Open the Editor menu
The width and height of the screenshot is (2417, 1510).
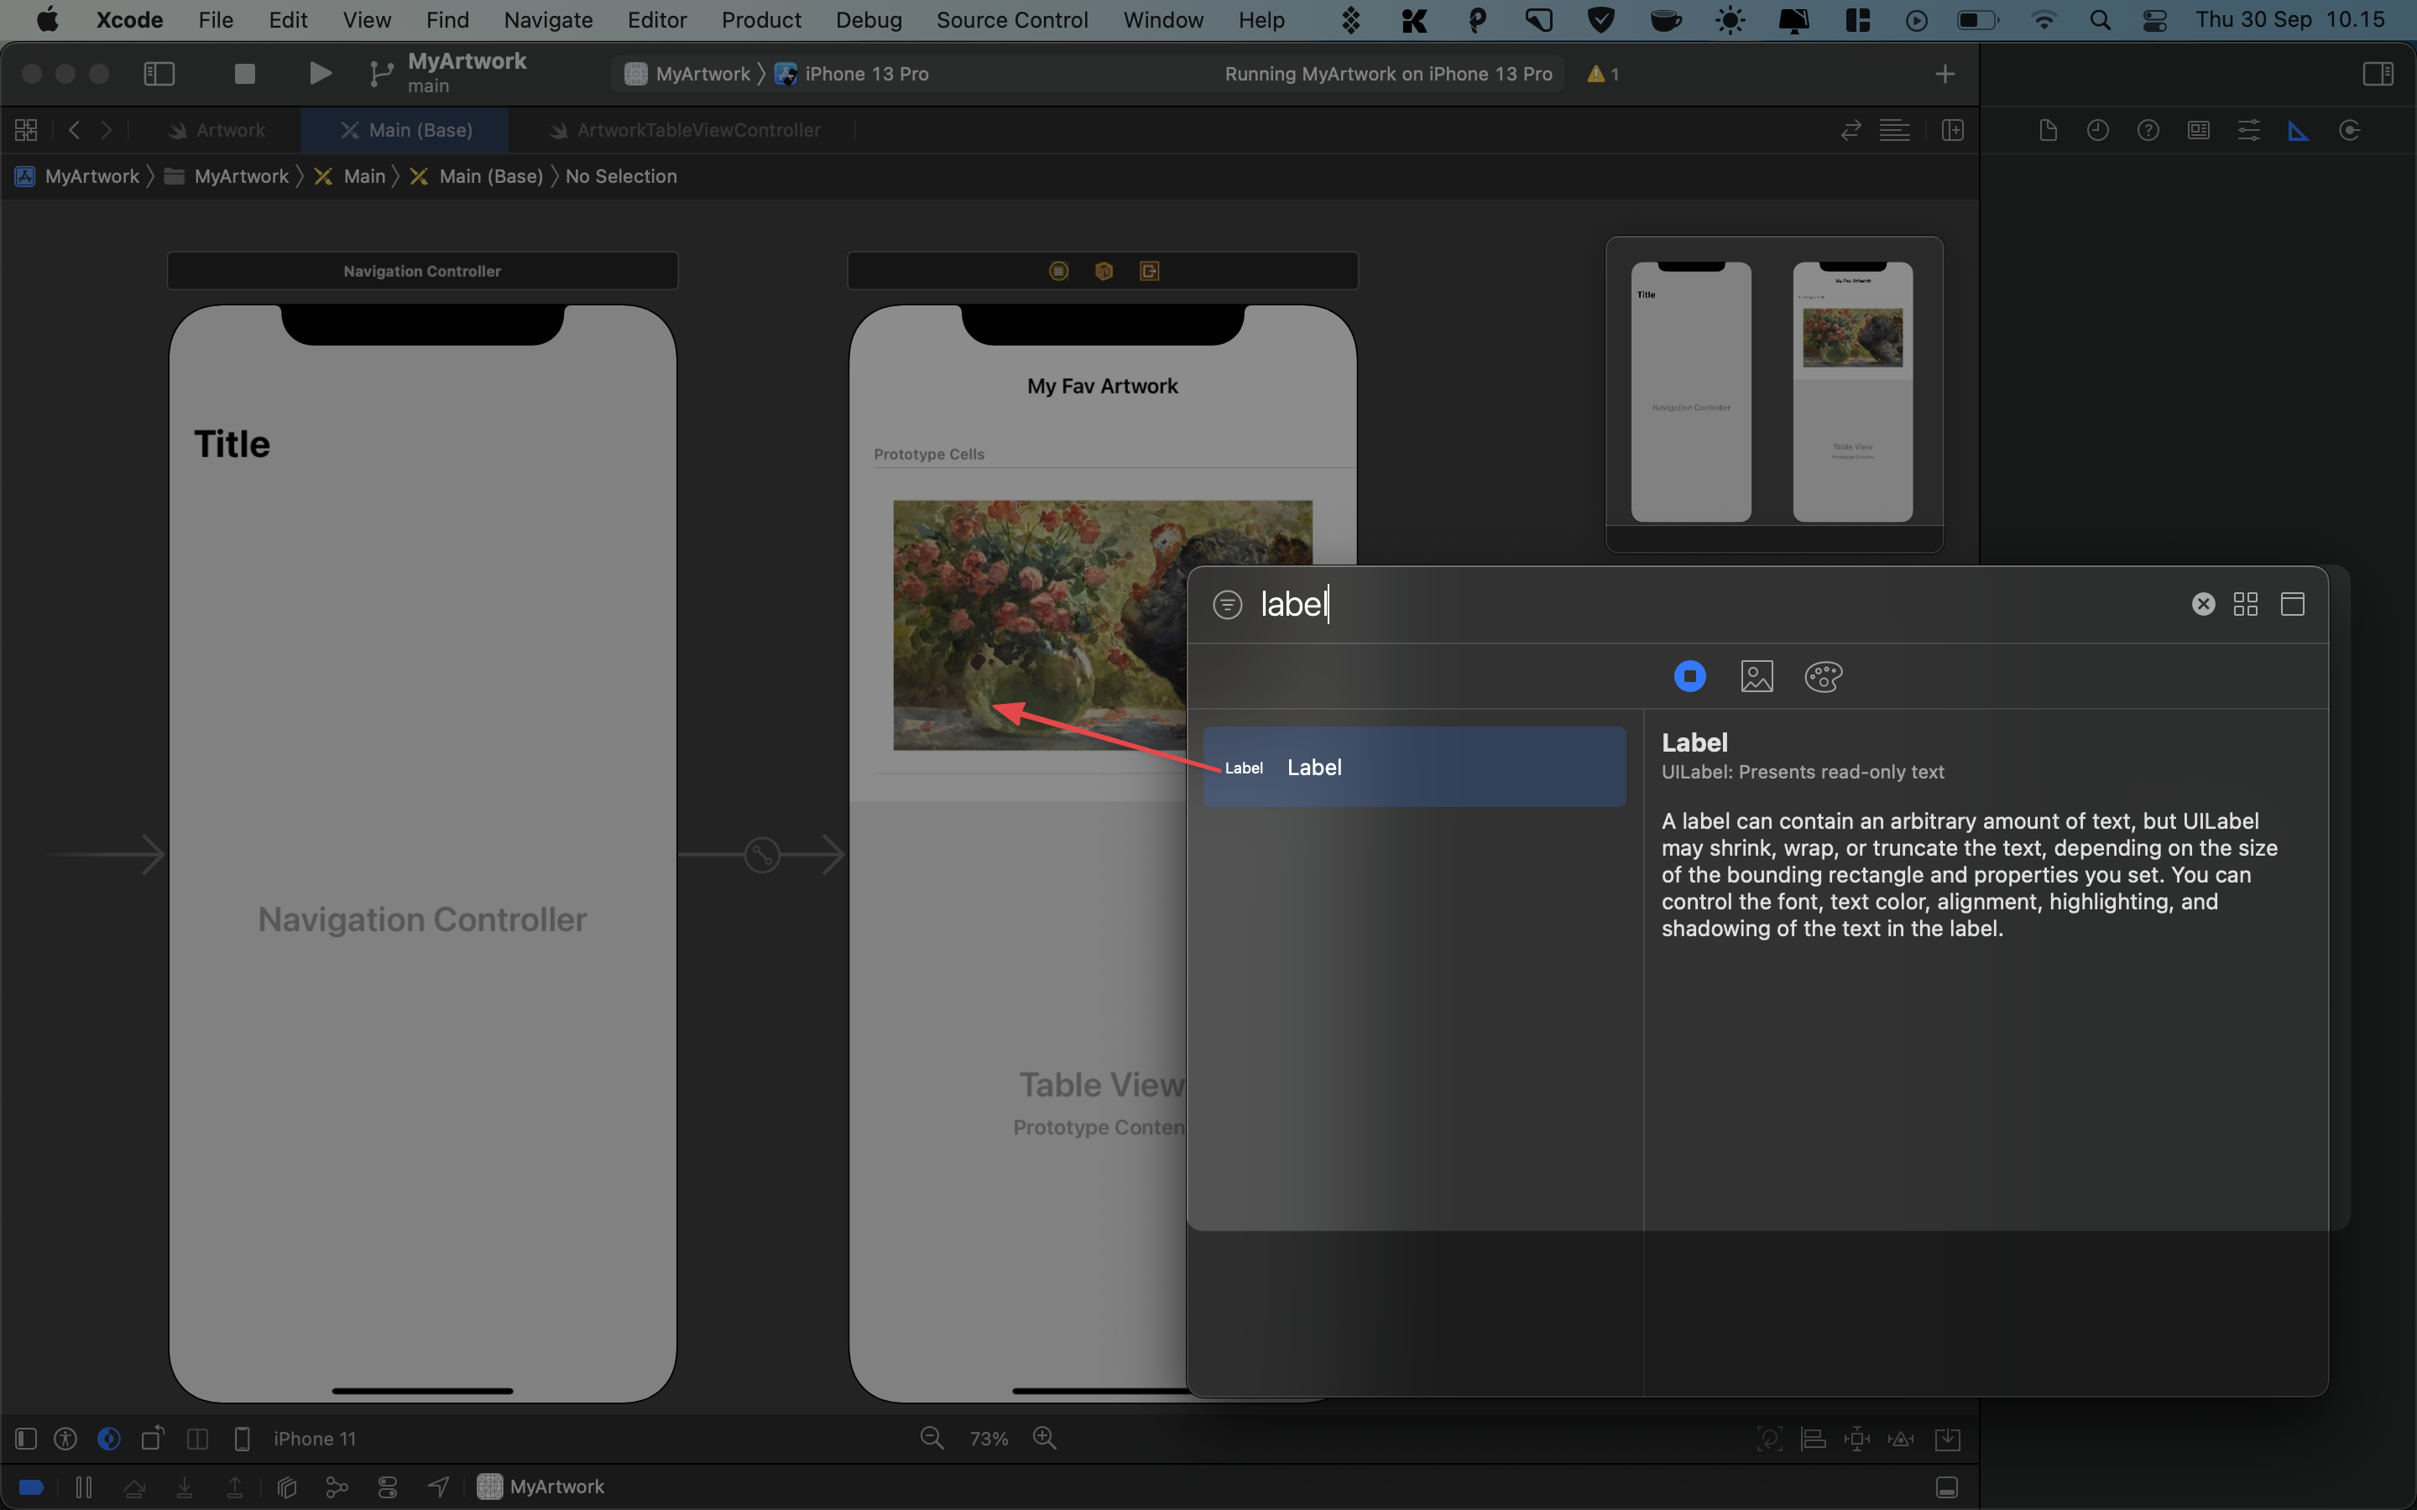click(x=656, y=20)
